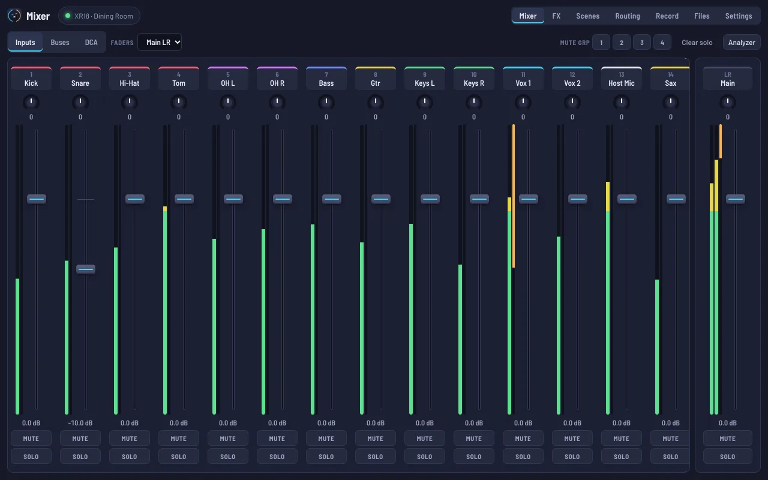Click the XR18 Dining Room connection badge
The image size is (768, 480).
99,16
